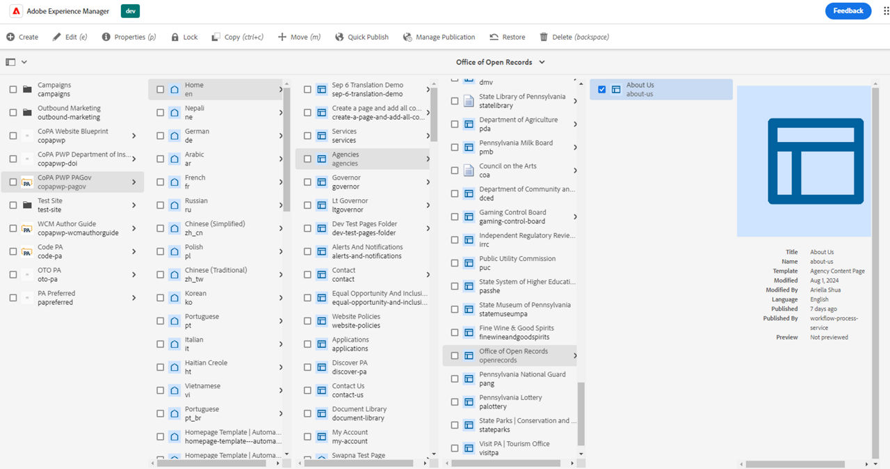Check the CoPA PWP PAGov checkbox

[x=13, y=182]
